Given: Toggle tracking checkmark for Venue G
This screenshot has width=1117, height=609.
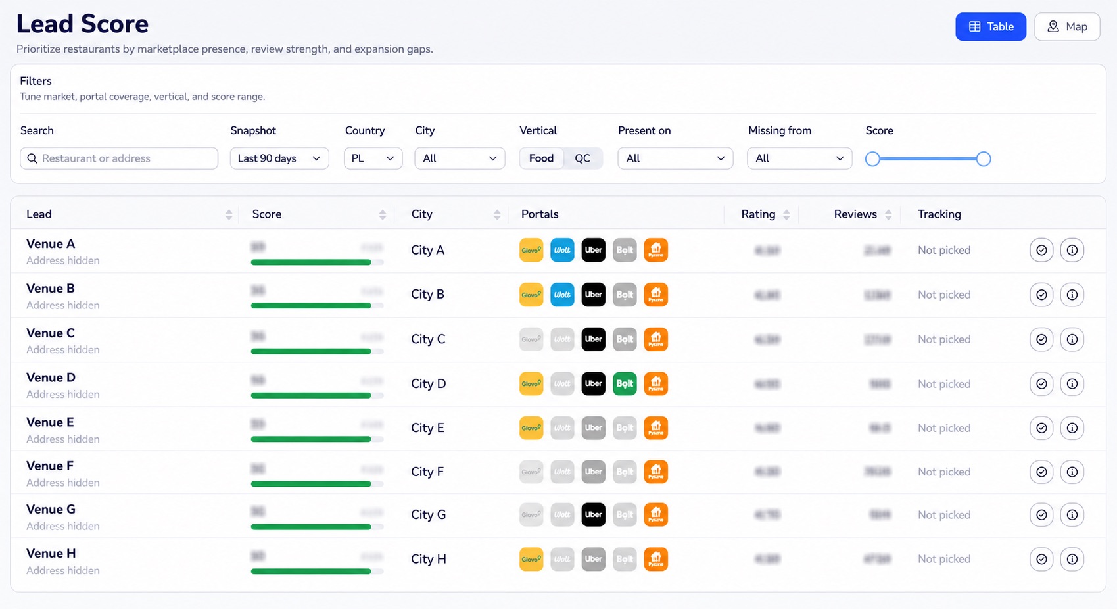Looking at the screenshot, I should pos(1041,514).
